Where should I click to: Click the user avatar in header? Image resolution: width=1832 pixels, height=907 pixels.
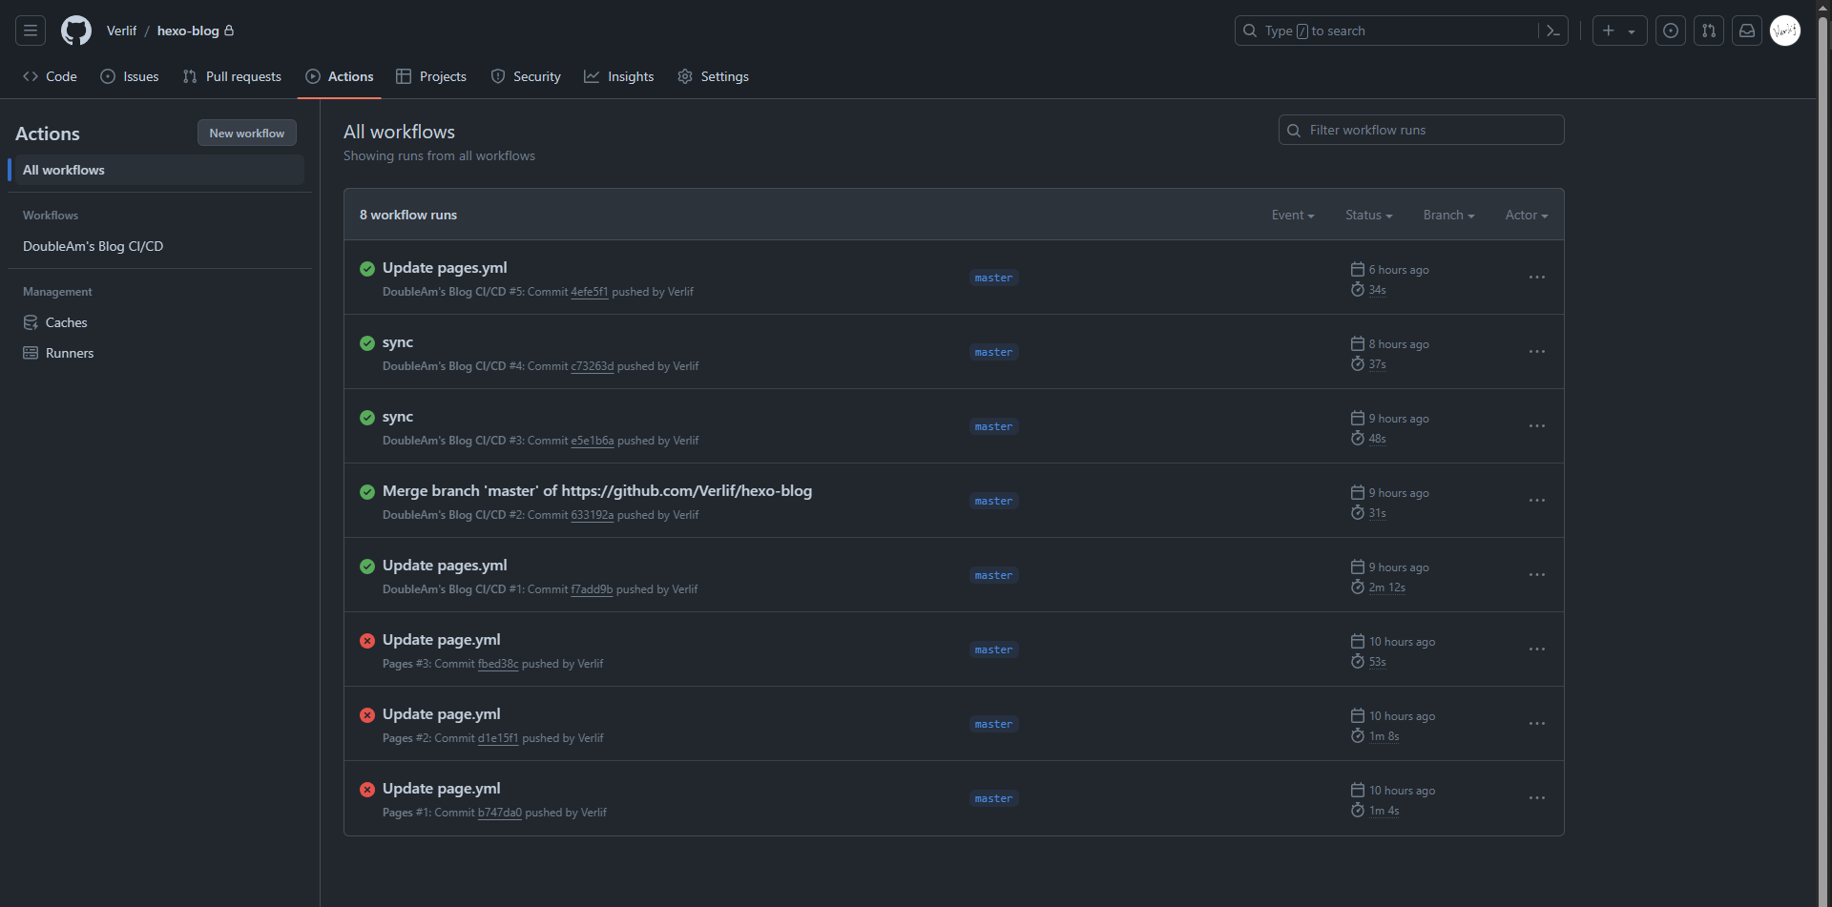1784,31
